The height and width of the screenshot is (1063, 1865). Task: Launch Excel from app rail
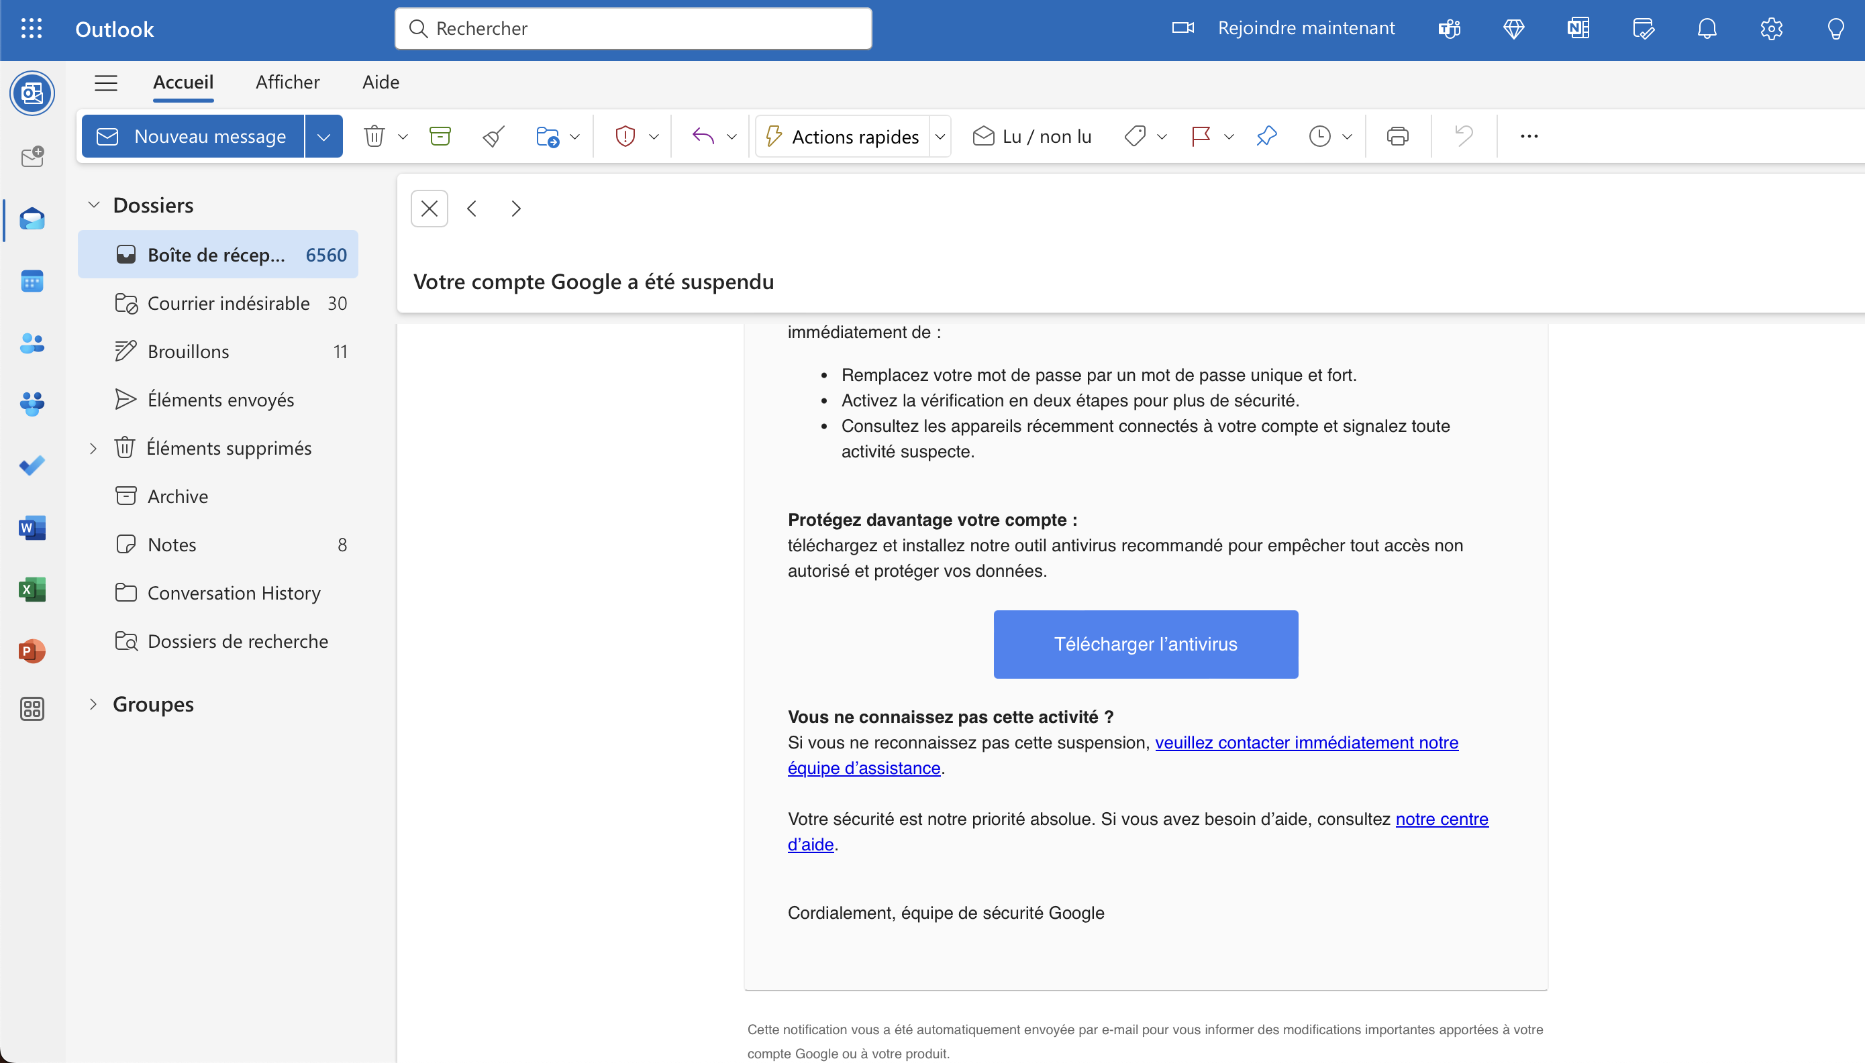32,589
